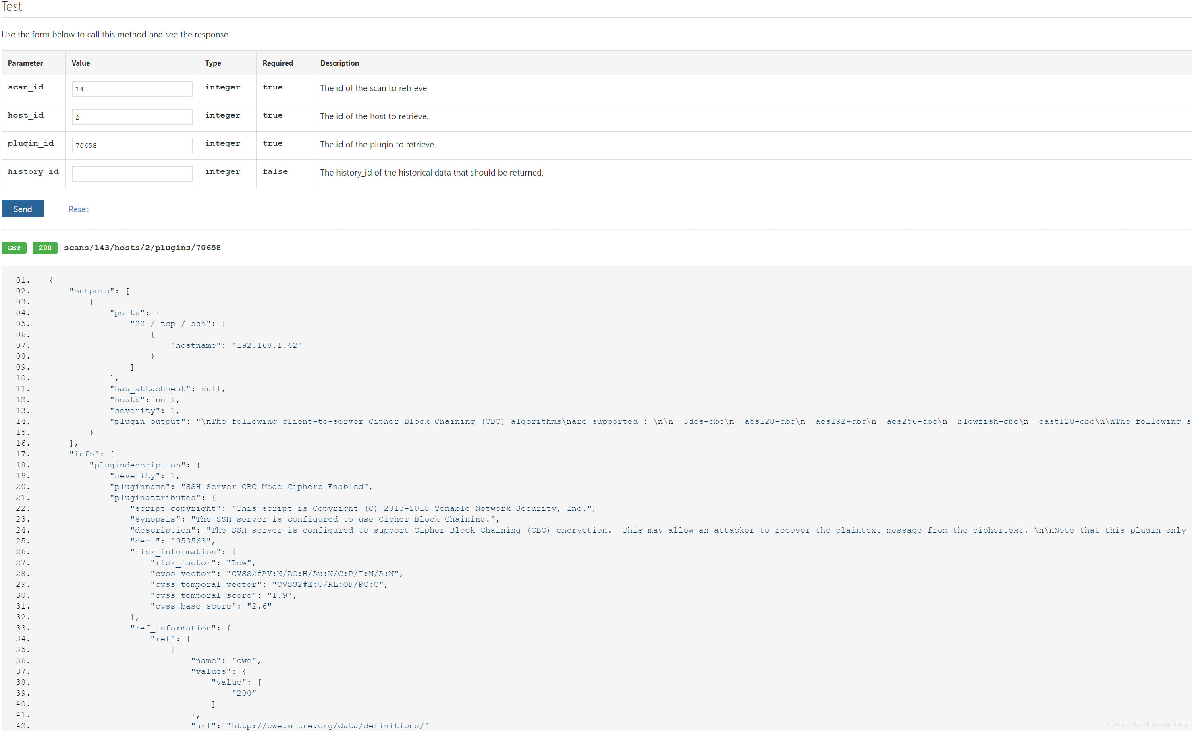This screenshot has width=1192, height=731.
Task: Click the Required column header
Action: pyautogui.click(x=277, y=63)
